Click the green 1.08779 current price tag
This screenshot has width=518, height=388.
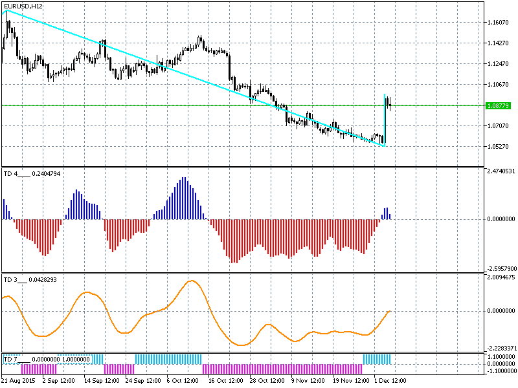click(498, 105)
